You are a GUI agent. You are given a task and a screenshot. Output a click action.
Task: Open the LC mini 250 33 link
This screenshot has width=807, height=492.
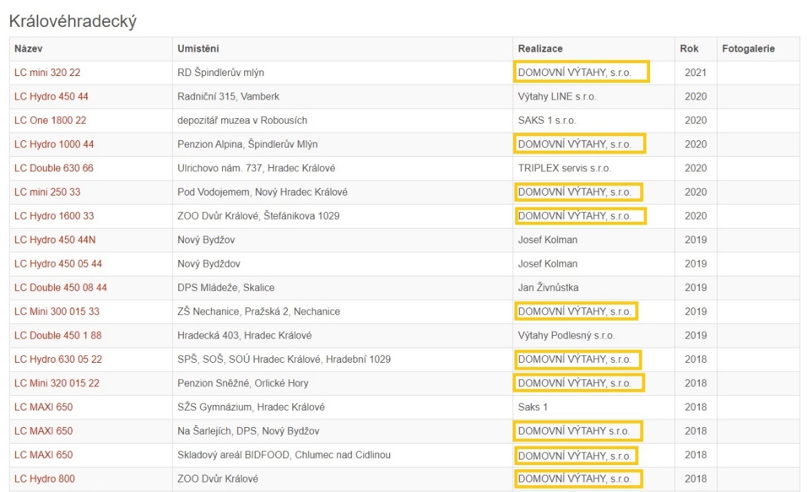click(47, 192)
